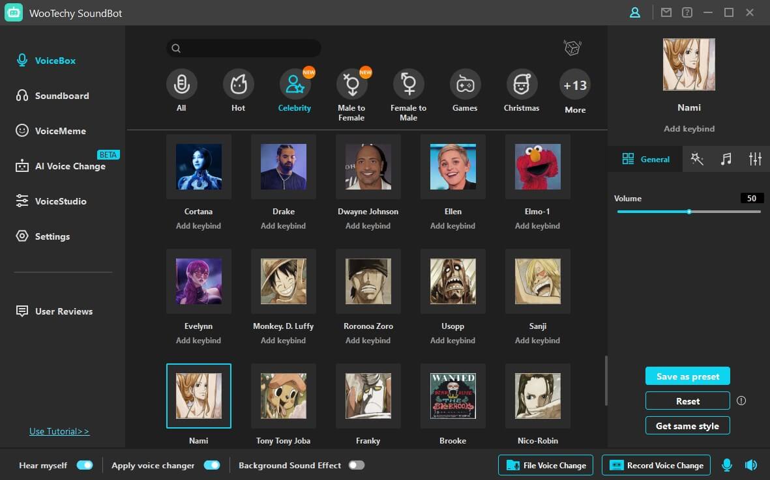
Task: Disable the Apply voice changer switch
Action: pos(212,465)
